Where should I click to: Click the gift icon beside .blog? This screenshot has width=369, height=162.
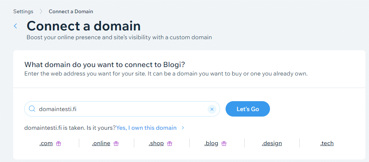224,144
